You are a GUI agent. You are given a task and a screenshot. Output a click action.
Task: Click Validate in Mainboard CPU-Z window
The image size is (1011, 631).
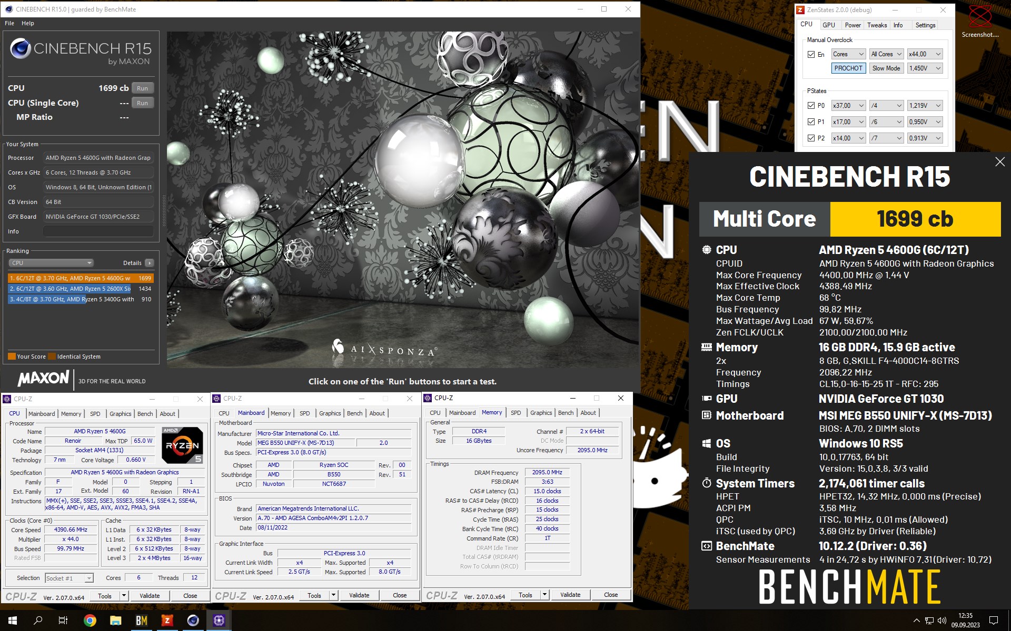point(359,595)
